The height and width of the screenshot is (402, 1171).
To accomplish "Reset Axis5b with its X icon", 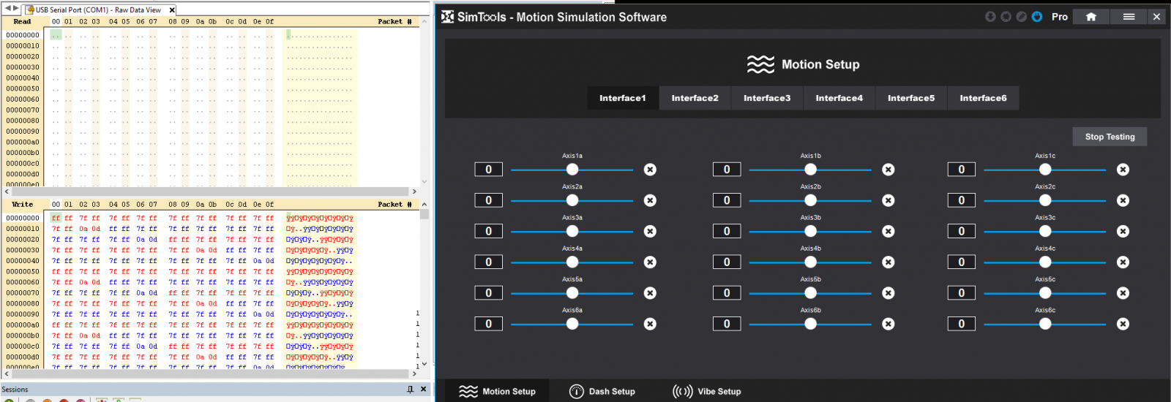I will (x=888, y=293).
